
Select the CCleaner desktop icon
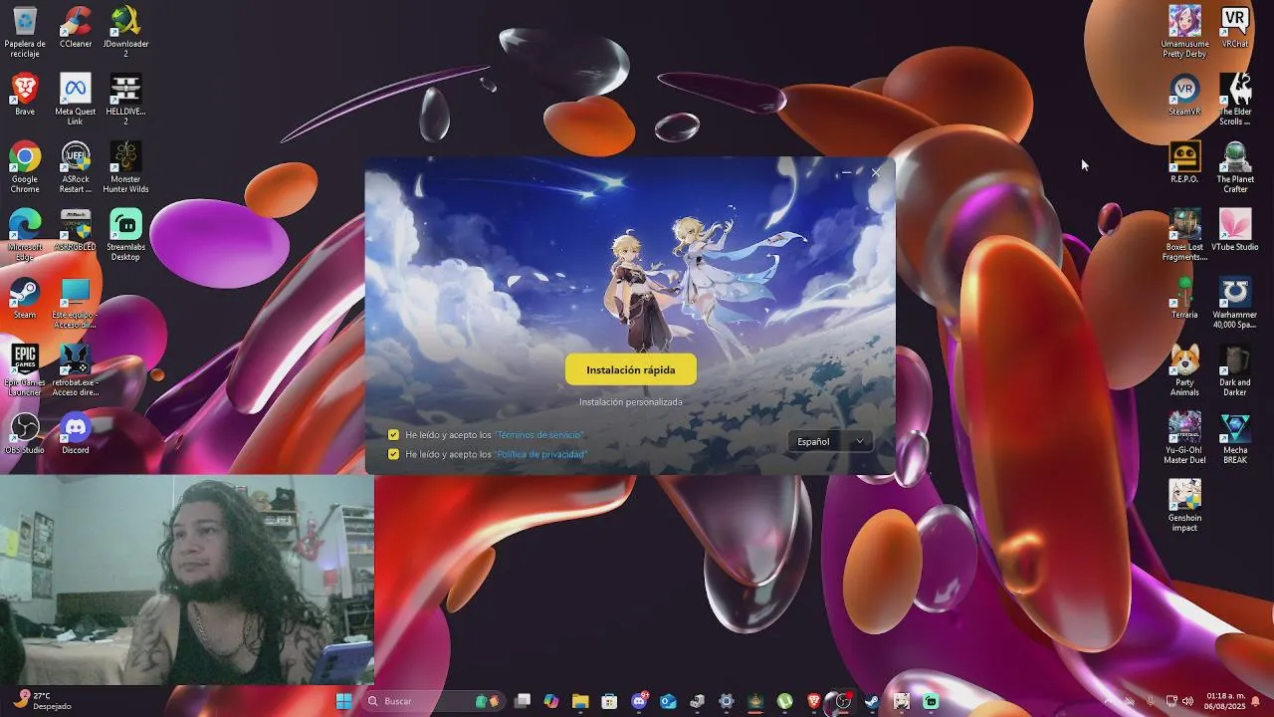pyautogui.click(x=76, y=27)
